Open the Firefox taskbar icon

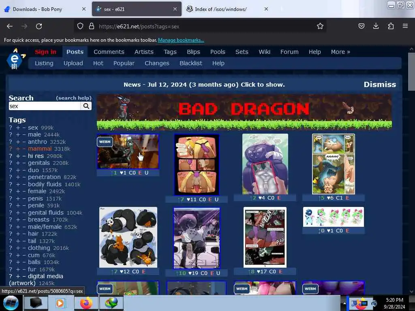pyautogui.click(x=86, y=303)
